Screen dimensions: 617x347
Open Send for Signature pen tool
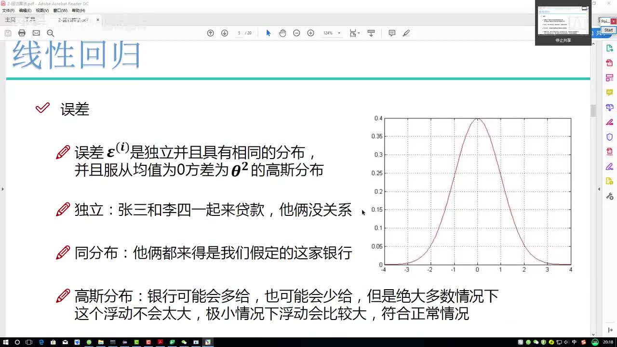point(609,167)
